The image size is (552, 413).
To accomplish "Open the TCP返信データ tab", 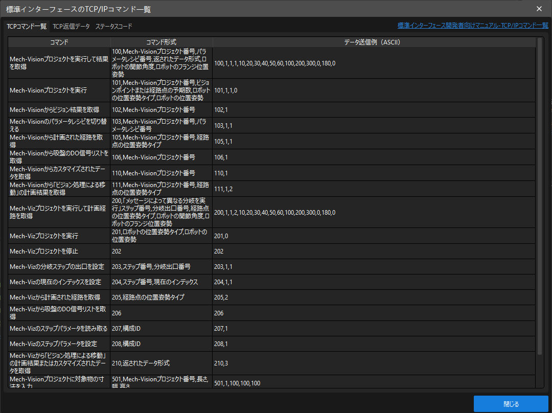I will [71, 27].
